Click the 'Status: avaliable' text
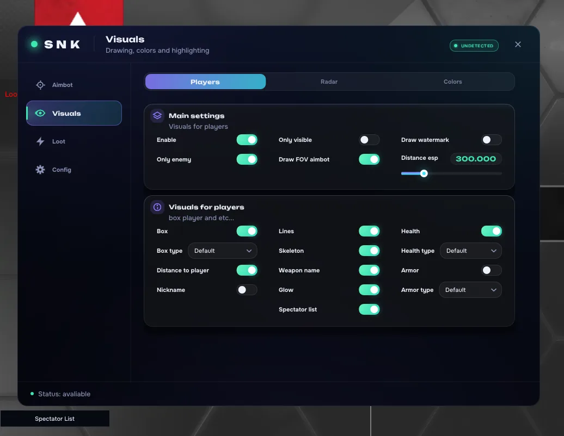 tap(64, 394)
